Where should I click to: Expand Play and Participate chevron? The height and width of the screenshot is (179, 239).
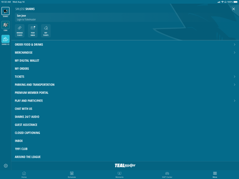(x=234, y=101)
